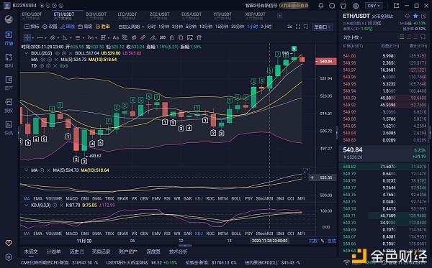Click the lock drawings icon

tap(171, 37)
